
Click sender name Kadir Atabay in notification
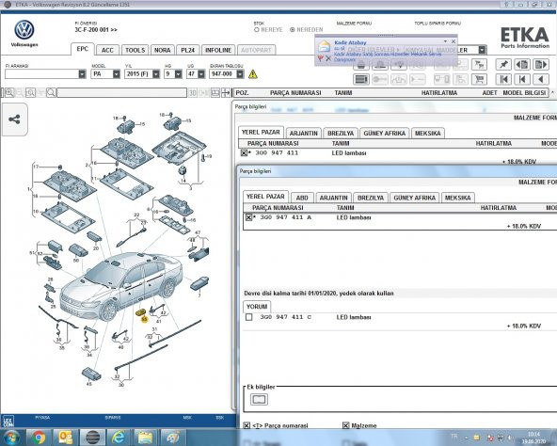click(x=350, y=42)
